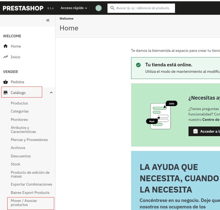The image size is (220, 210).
Task: Click the Inicio trending arrow icon
Action: [5, 57]
